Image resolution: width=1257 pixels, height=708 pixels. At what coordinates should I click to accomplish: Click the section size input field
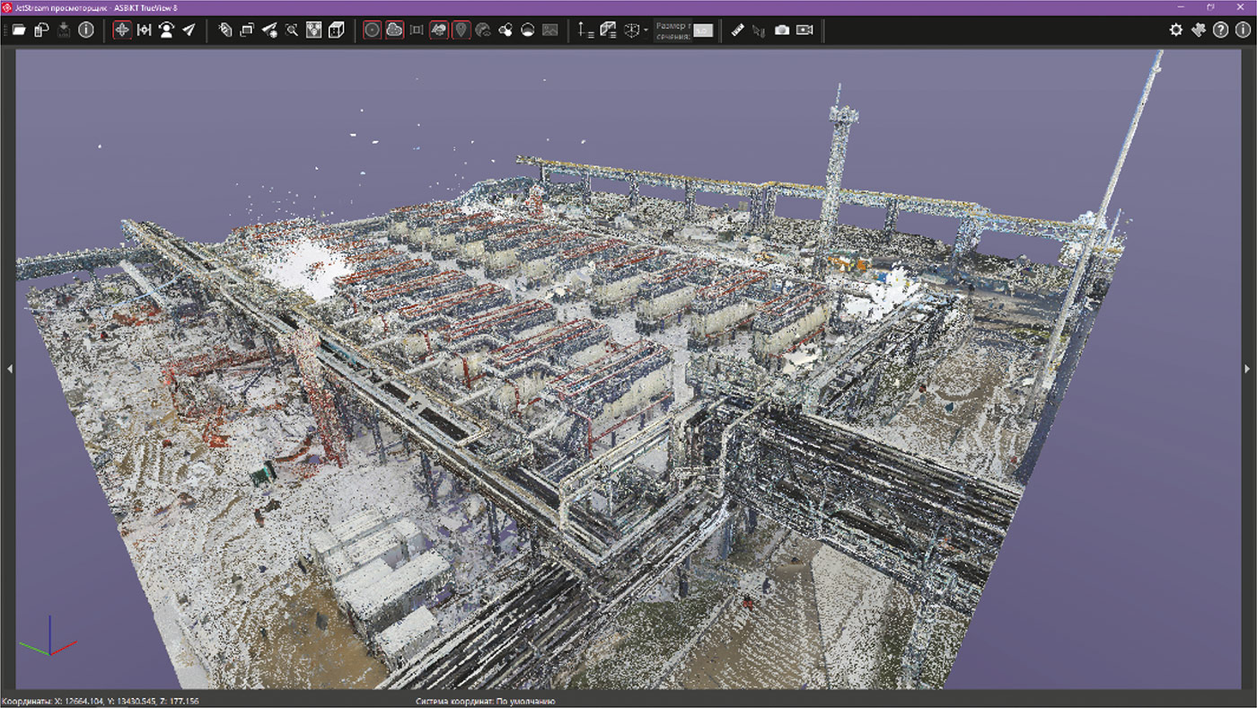pos(703,31)
